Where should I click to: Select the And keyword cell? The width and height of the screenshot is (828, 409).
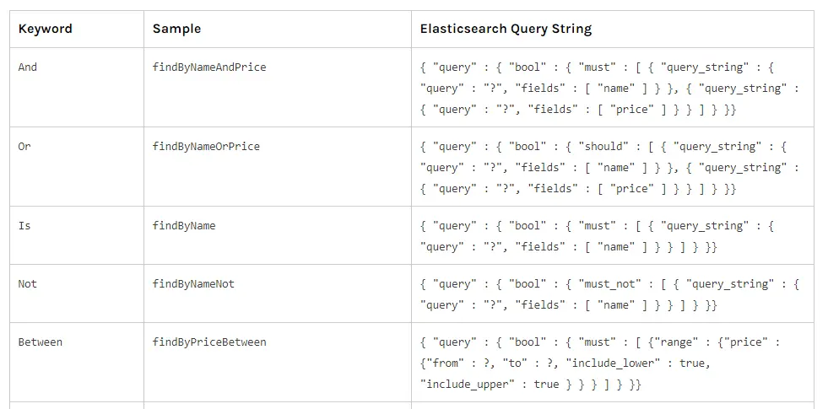[x=28, y=67]
